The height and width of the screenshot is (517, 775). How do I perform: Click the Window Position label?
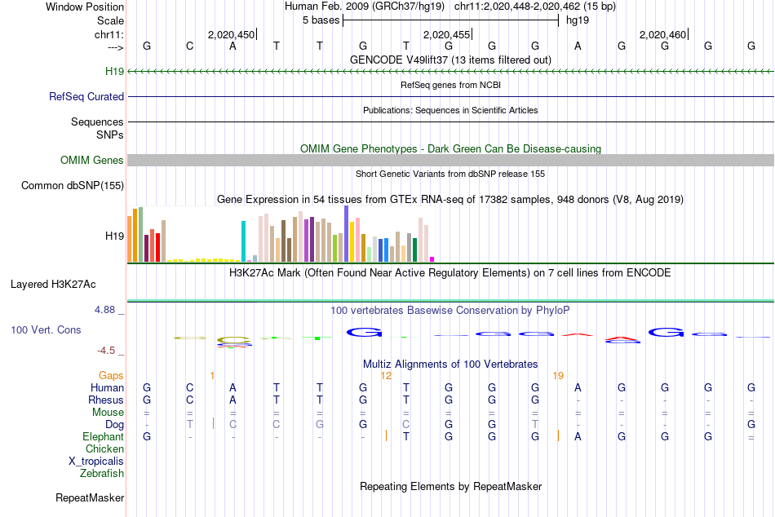(85, 7)
